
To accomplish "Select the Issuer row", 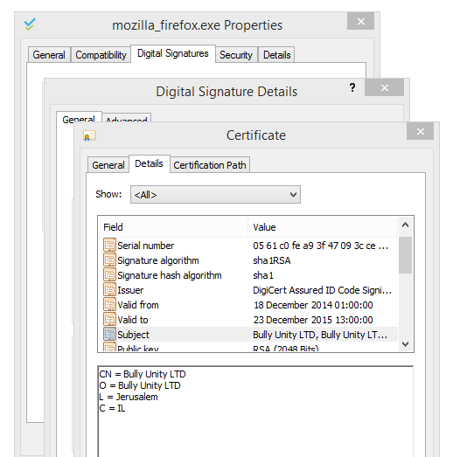I will [248, 290].
